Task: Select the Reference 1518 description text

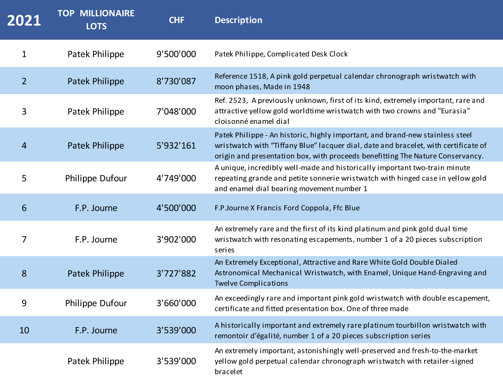Action: 345,81
